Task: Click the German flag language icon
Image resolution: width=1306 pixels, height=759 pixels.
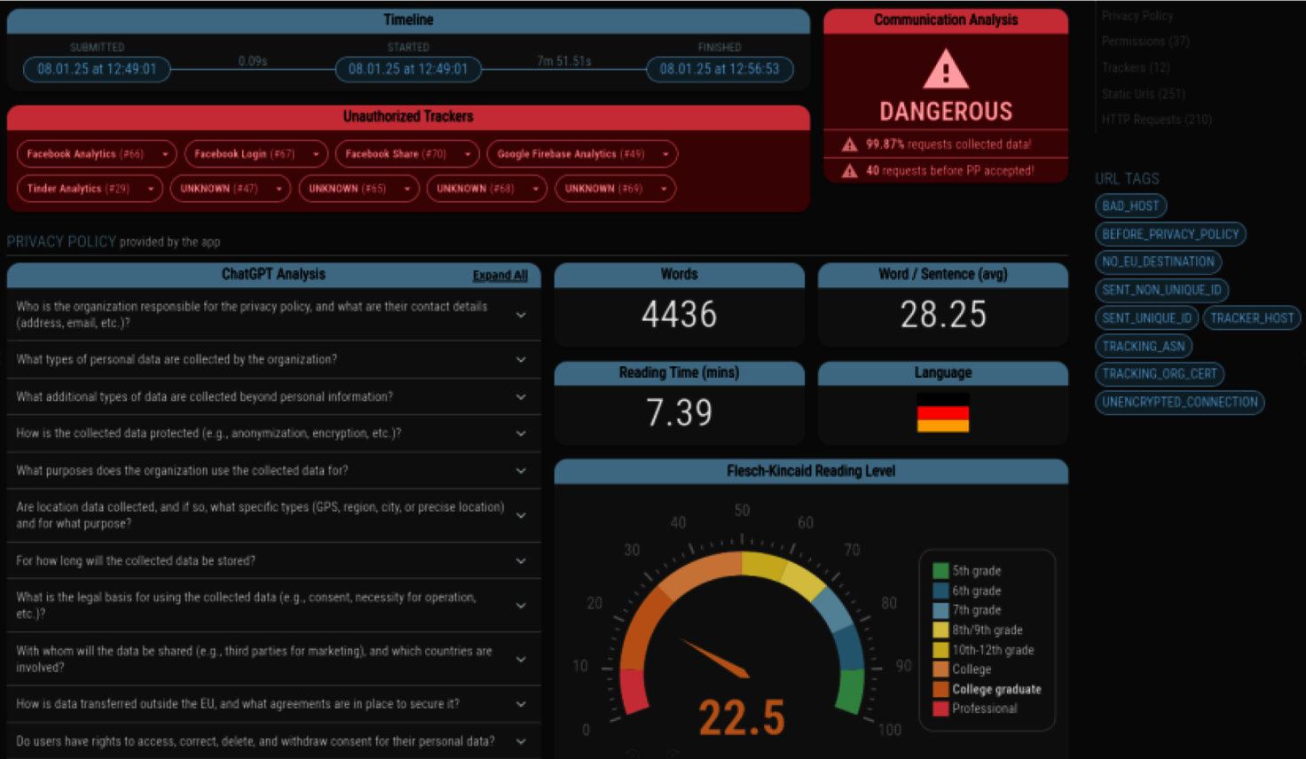Action: (942, 413)
